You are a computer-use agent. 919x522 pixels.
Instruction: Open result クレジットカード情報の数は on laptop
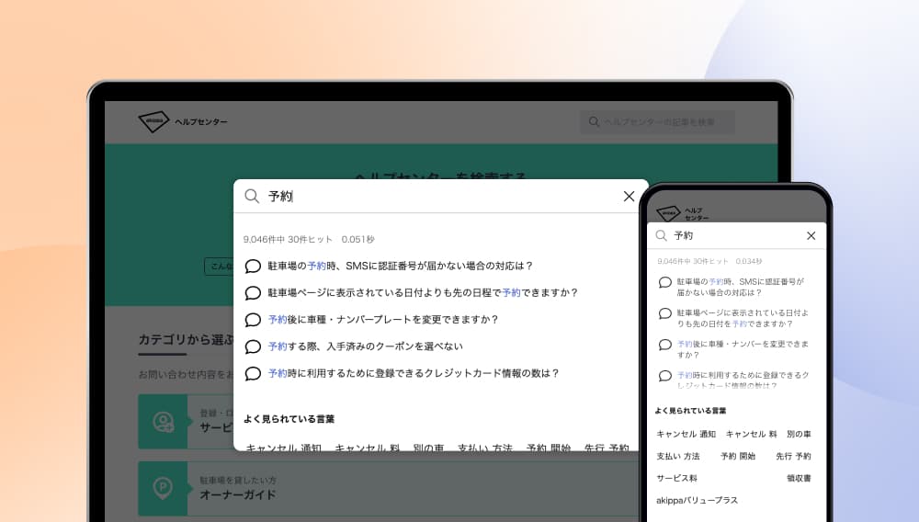[414, 374]
